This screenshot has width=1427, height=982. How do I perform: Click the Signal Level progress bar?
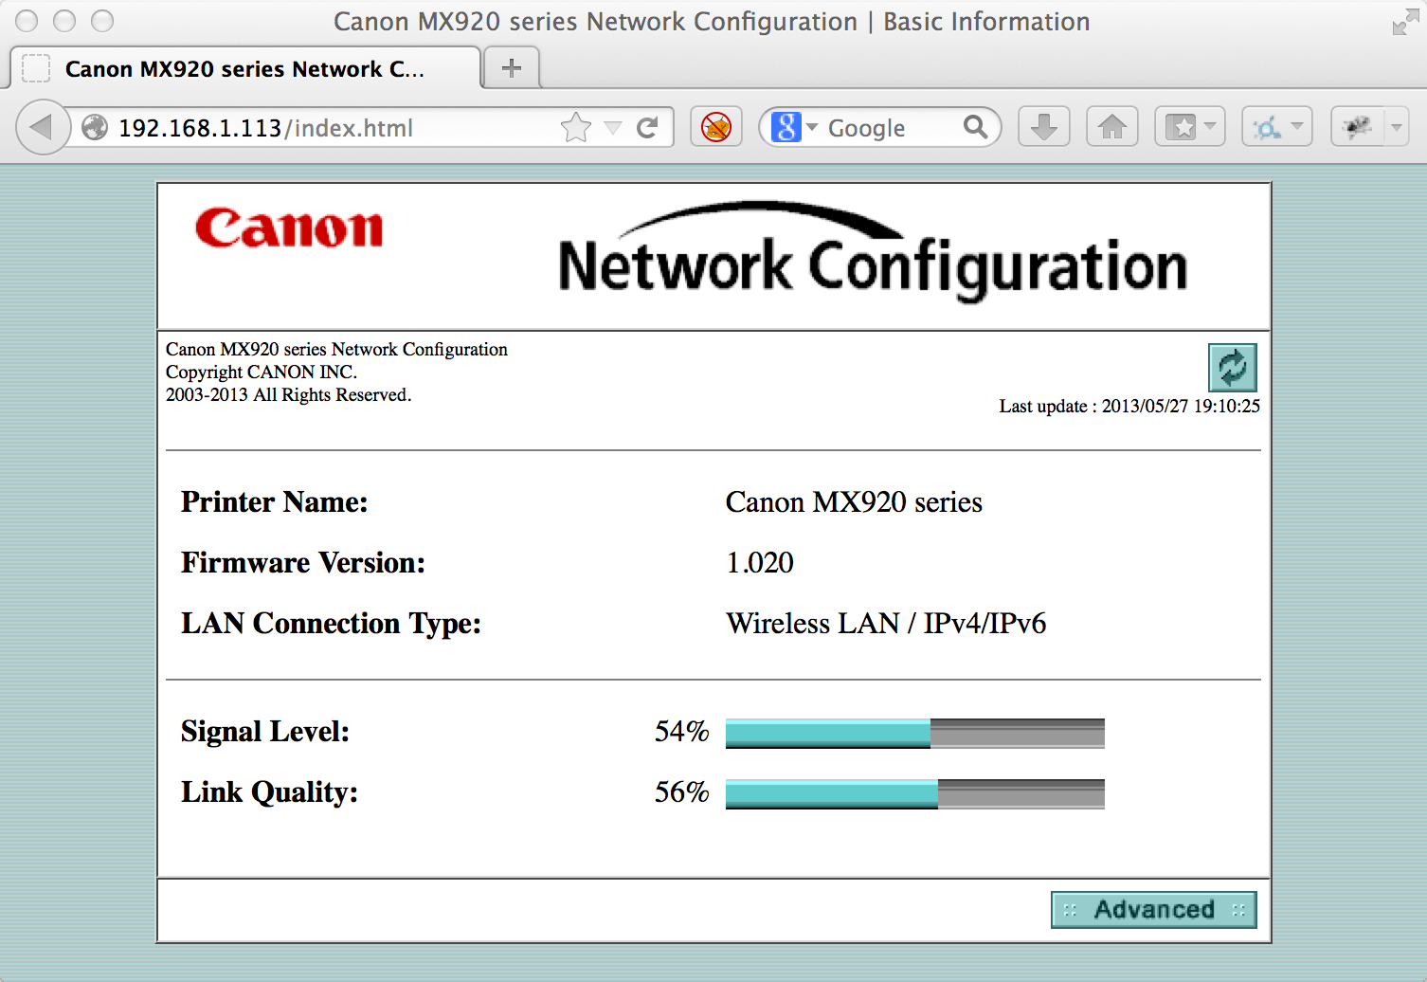(x=914, y=733)
